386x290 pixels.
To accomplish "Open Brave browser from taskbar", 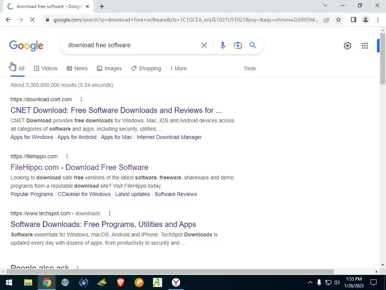I will [120, 282].
